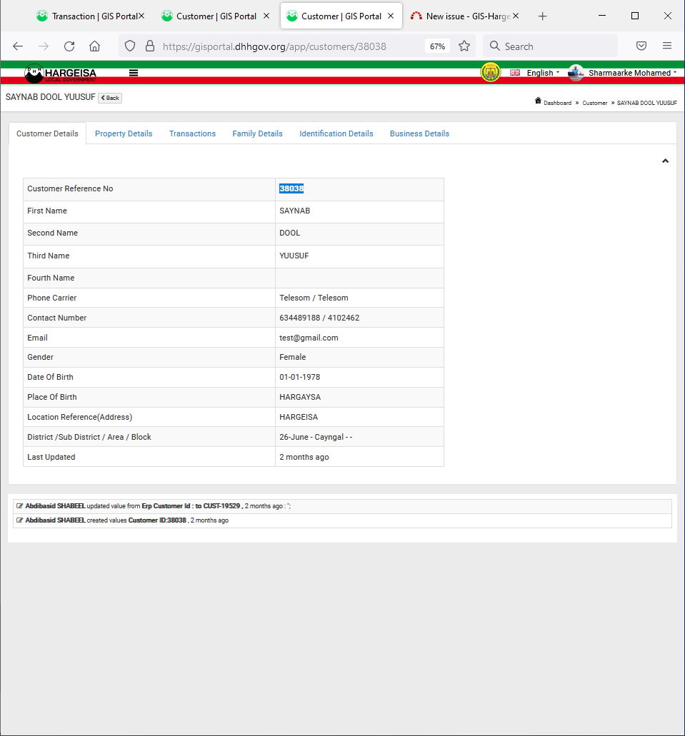Click the YUUSUF third name value
Viewport: 685px width, 736px height.
pos(294,256)
